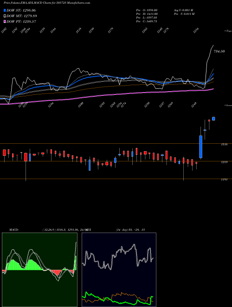The image size is (232, 307).
Task: Click the magenta DOW PT legend swatch
Action: [x=5, y=21]
